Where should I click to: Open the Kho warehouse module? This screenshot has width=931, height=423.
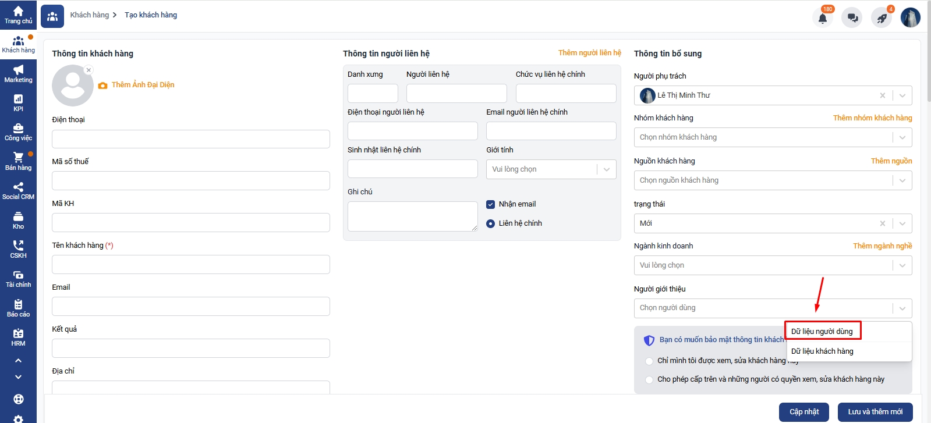coord(18,221)
